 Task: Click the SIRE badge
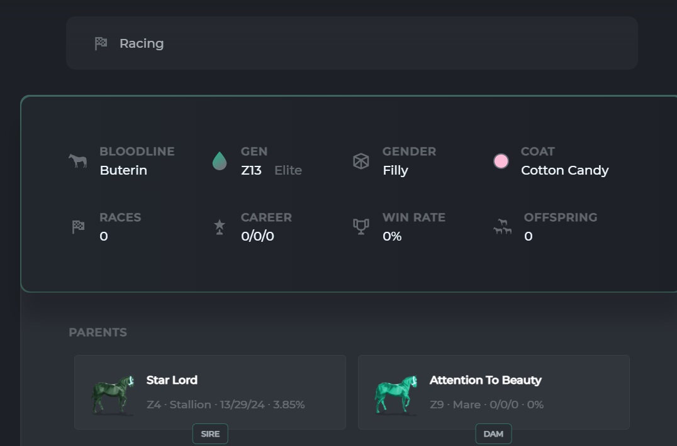[210, 434]
